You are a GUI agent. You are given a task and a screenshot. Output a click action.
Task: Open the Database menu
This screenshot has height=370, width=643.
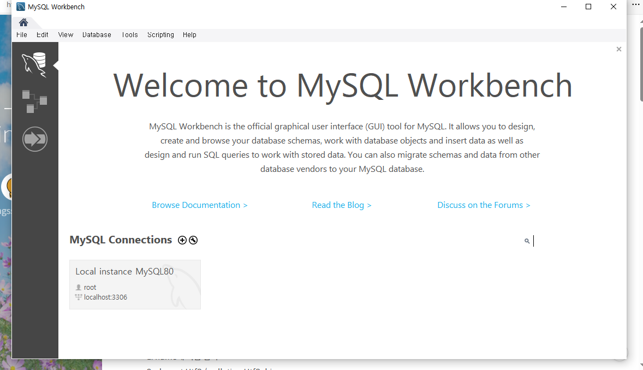tap(97, 35)
